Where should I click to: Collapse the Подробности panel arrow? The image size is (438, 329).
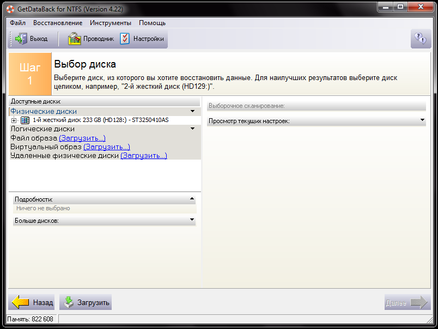192,199
